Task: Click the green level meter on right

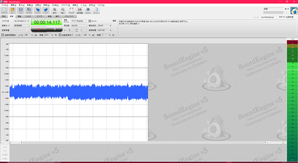Action: click(x=292, y=101)
